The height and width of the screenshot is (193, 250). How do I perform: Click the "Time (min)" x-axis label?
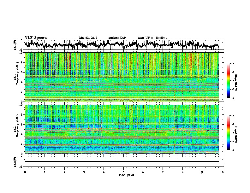point(126,175)
